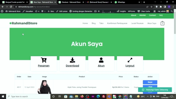Viewport: 176px width, 99px height.
Task: Open Microsoft Teams from the taskbar
Action: (x=109, y=97)
